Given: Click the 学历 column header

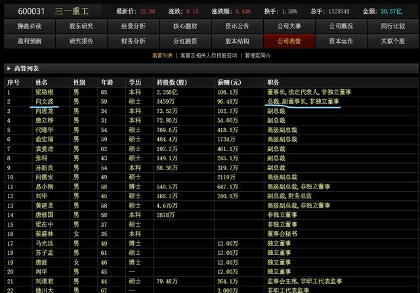Looking at the screenshot, I should point(135,83).
